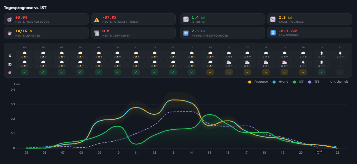The image size is (357, 164).
Task: Click the target icon beside Heute Prognosegüte
Action: point(10,19)
